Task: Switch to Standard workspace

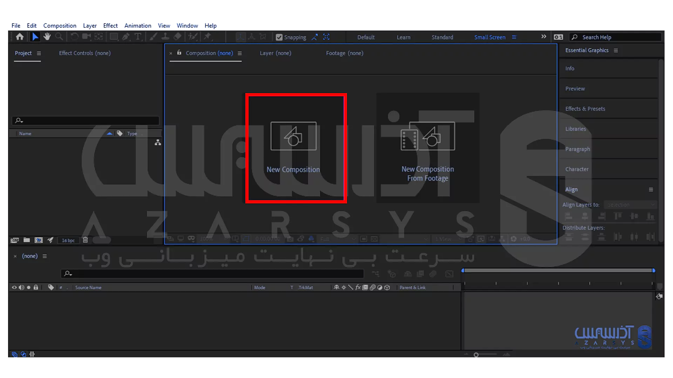Action: [442, 37]
